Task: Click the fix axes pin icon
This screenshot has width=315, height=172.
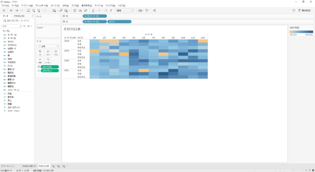Action: pos(111,10)
